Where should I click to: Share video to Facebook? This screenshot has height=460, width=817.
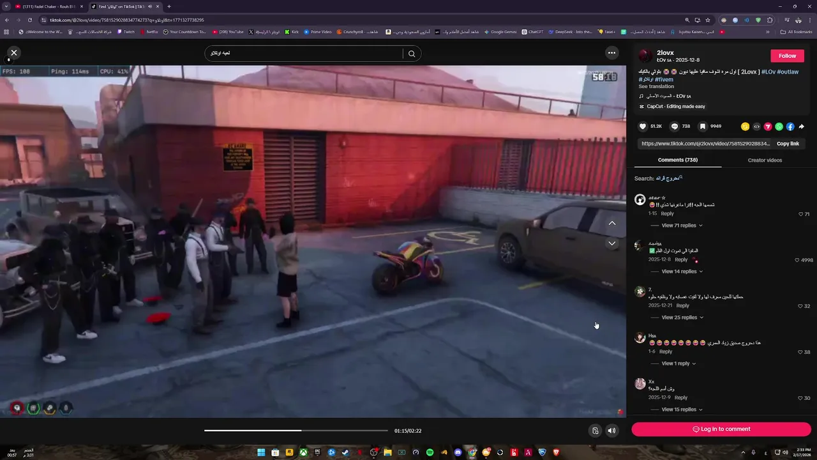790,126
